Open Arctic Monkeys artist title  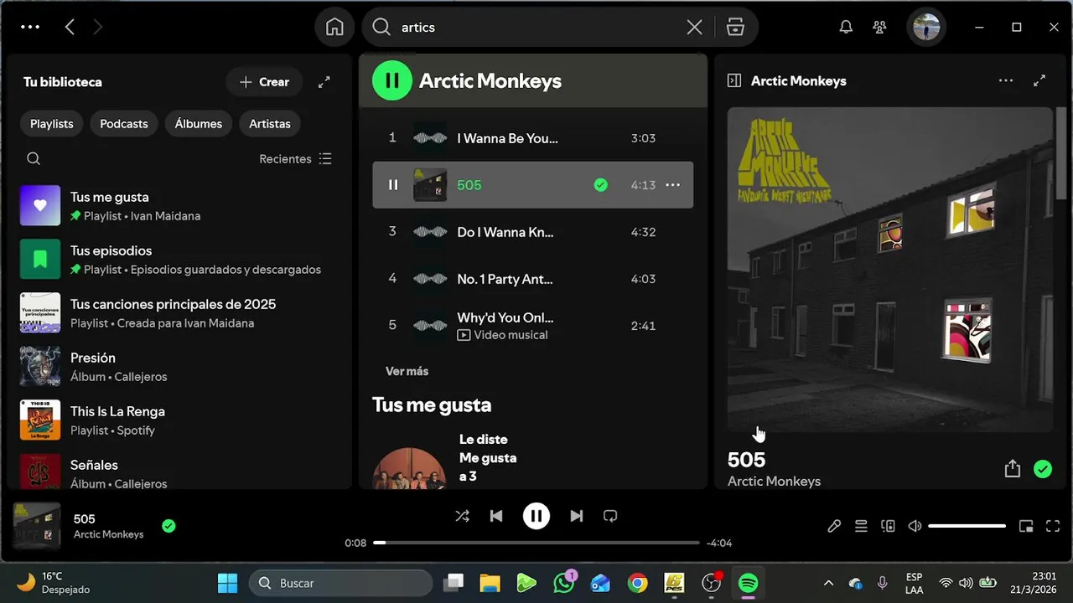tap(490, 81)
